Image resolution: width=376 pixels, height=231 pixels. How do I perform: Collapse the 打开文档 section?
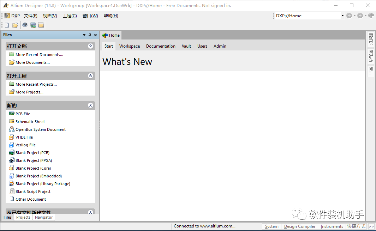[x=90, y=46]
